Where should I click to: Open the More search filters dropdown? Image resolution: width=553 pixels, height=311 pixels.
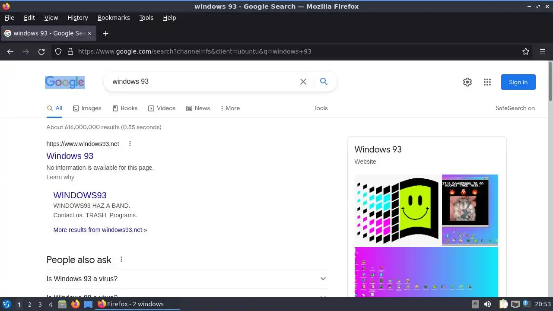pyautogui.click(x=230, y=108)
